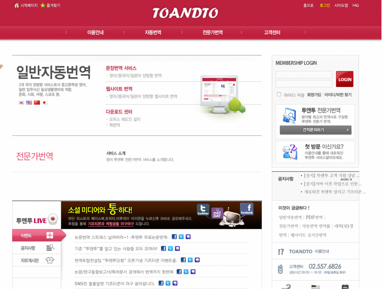Viewport: 386px width, 289px height.
Task: Open 오피스 애드인 설치 link
Action: 124,119
